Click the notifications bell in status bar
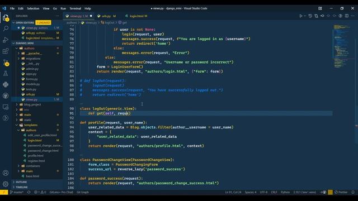This screenshot has width=358, height=201. point(353,192)
